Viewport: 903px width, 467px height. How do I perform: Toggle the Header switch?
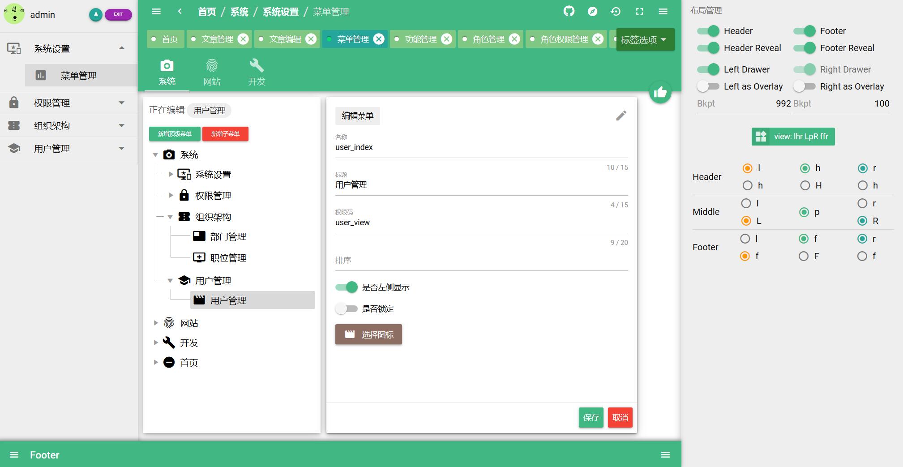pyautogui.click(x=708, y=31)
